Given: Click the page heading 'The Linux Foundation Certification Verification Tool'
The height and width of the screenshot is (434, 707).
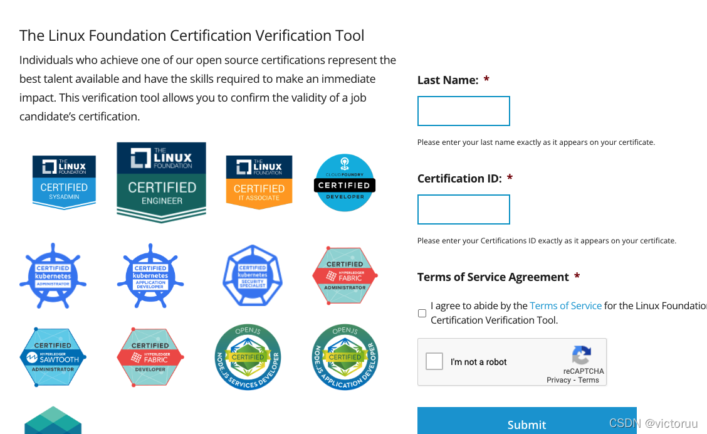Looking at the screenshot, I should coord(192,35).
